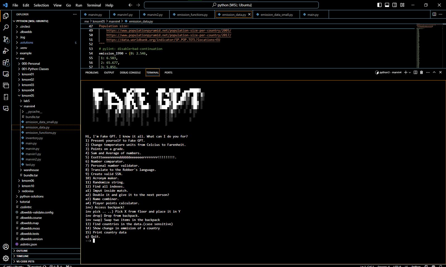Open terminal panel more actions ellipsis
Image resolution: width=446 pixels, height=267 pixels.
428,72
